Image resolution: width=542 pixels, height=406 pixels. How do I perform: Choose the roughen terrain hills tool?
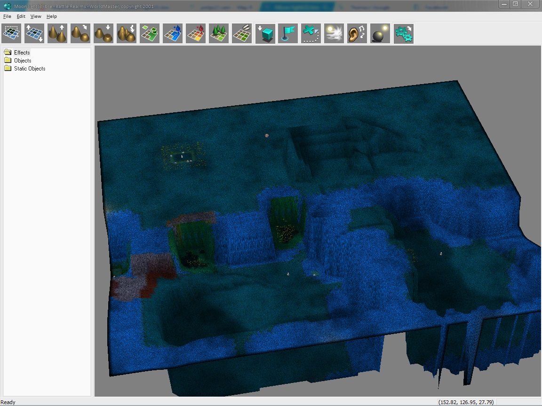coord(127,33)
